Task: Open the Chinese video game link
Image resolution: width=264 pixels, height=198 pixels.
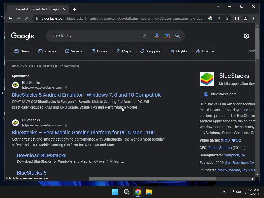Action: coord(231,140)
